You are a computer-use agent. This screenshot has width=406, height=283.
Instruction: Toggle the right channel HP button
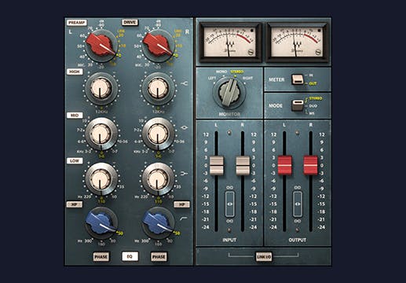click(x=182, y=204)
